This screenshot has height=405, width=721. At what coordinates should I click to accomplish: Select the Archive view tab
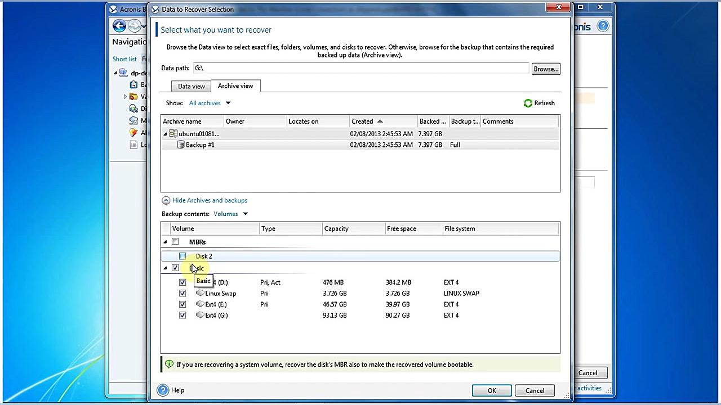click(x=235, y=85)
